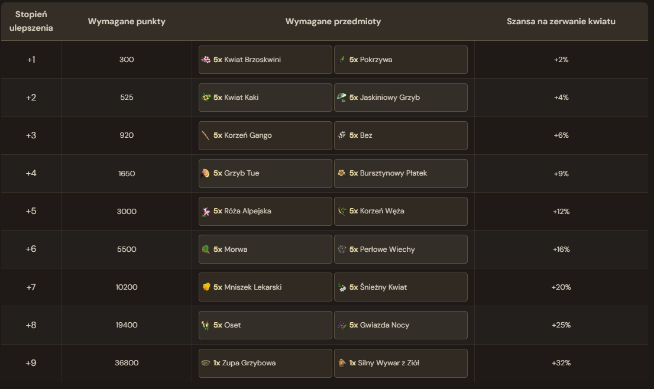Open the 5x Korzeń Węża item box
The width and height of the screenshot is (654, 389).
[401, 212]
